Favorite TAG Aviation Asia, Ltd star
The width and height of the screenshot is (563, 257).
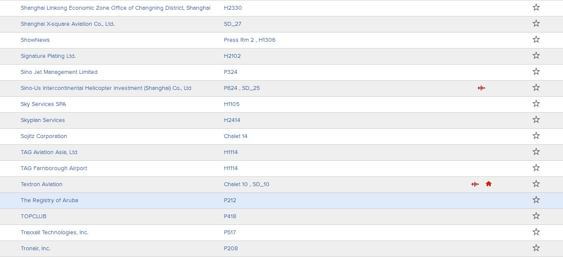(x=536, y=151)
